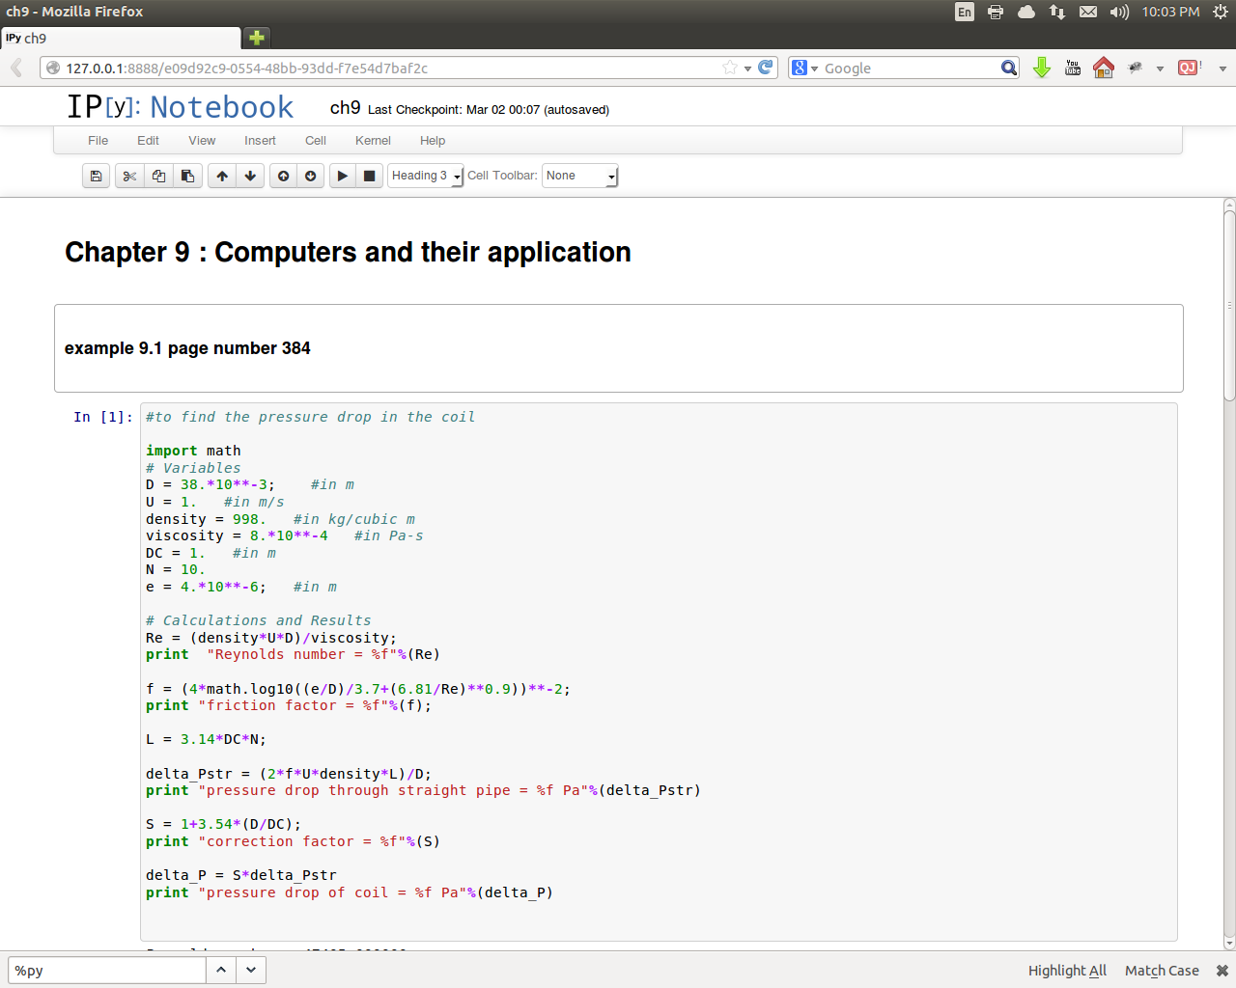Click the copy cell icon
Image resolution: width=1236 pixels, height=988 pixels.
point(158,176)
